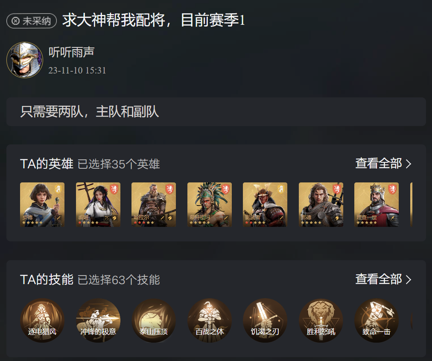Select the 影武者 samurai hero card

[x=265, y=205]
